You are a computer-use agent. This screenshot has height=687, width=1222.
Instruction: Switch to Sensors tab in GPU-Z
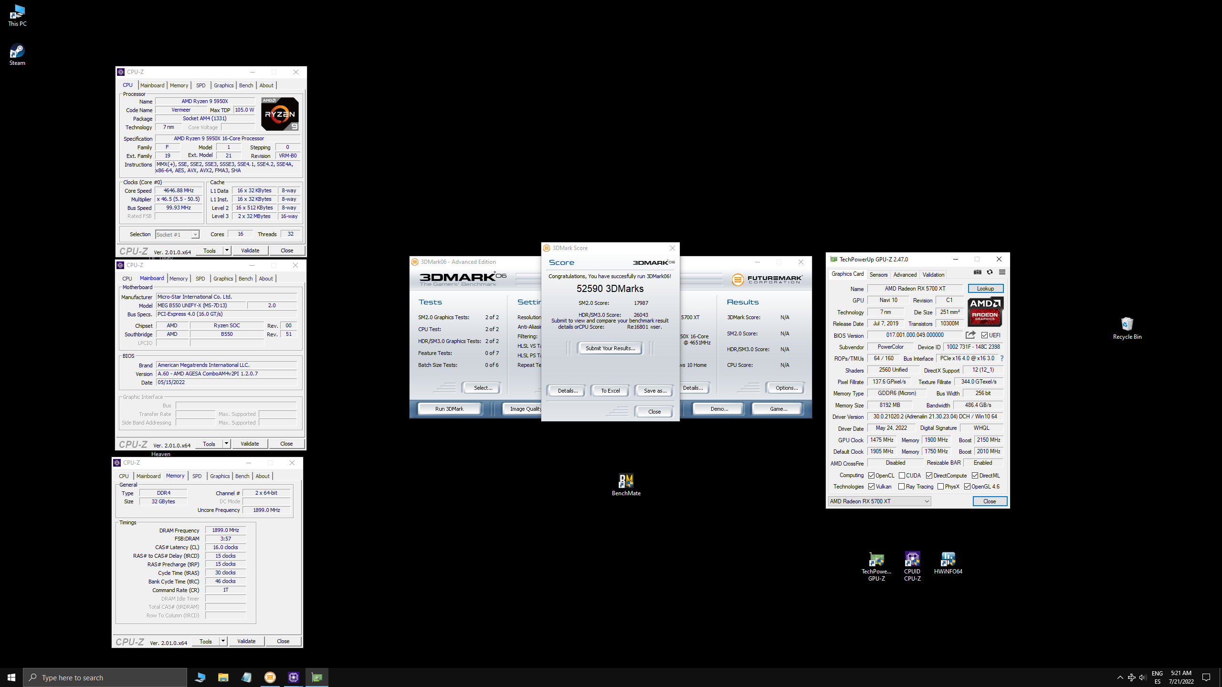coord(878,274)
